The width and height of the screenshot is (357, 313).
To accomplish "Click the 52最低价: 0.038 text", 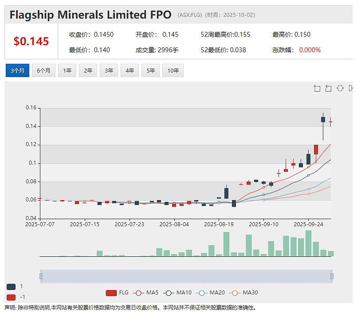I will [x=224, y=50].
